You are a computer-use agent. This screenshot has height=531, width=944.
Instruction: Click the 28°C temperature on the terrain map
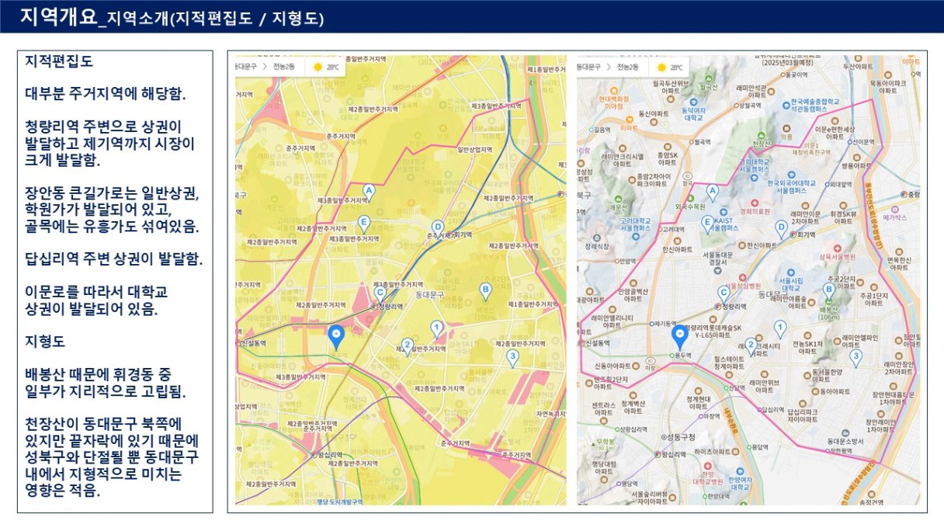677,68
